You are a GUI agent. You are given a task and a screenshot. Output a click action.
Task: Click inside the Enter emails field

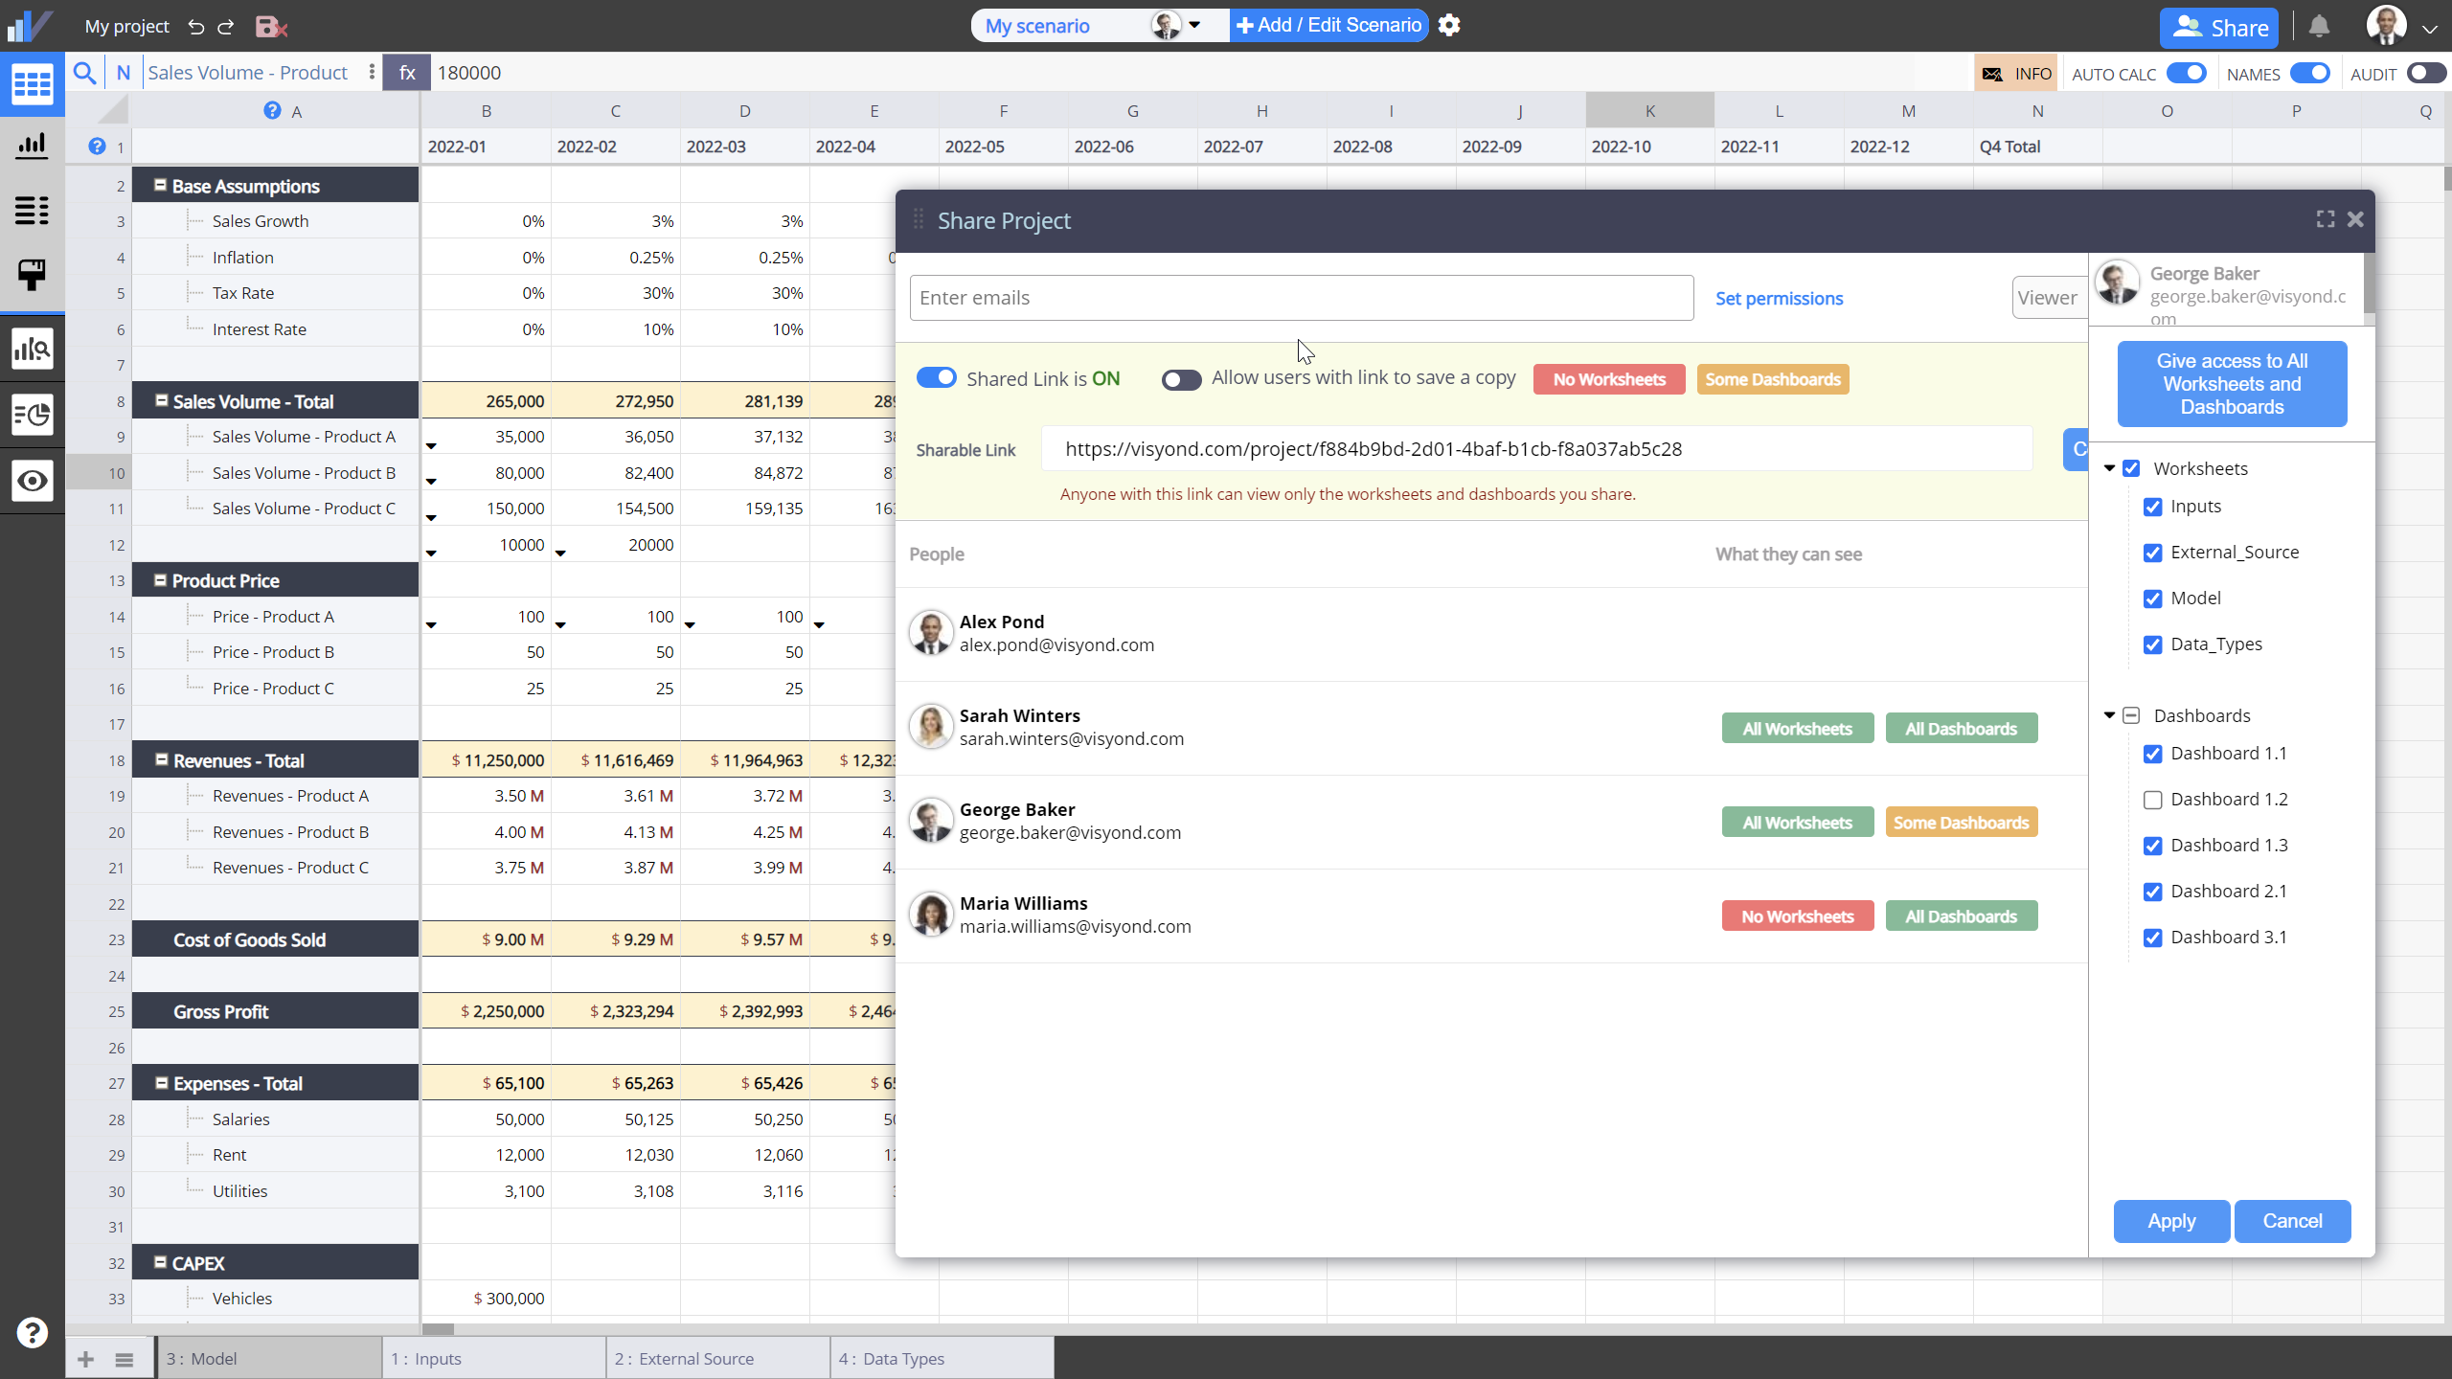pos(1301,297)
